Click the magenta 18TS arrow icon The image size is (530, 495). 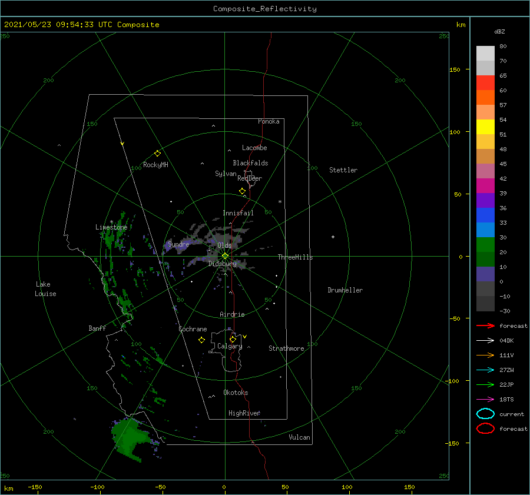[x=485, y=400]
